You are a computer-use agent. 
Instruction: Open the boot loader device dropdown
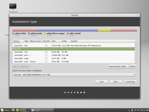pyautogui.click(x=74, y=75)
